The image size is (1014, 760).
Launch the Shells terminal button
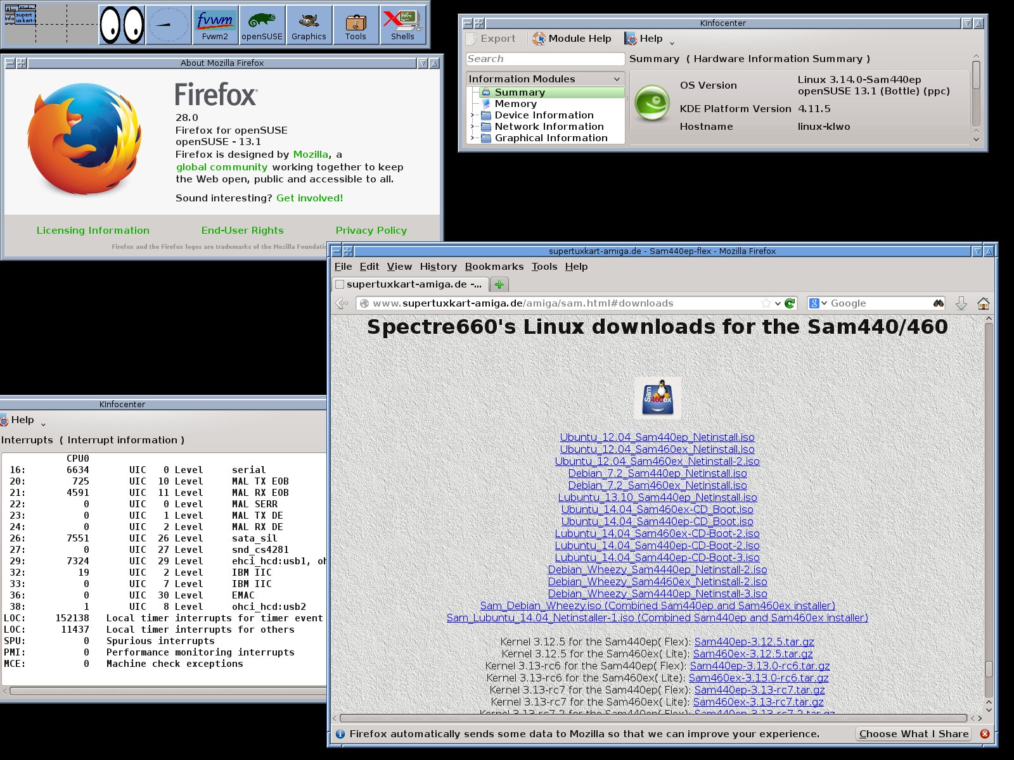(x=402, y=25)
